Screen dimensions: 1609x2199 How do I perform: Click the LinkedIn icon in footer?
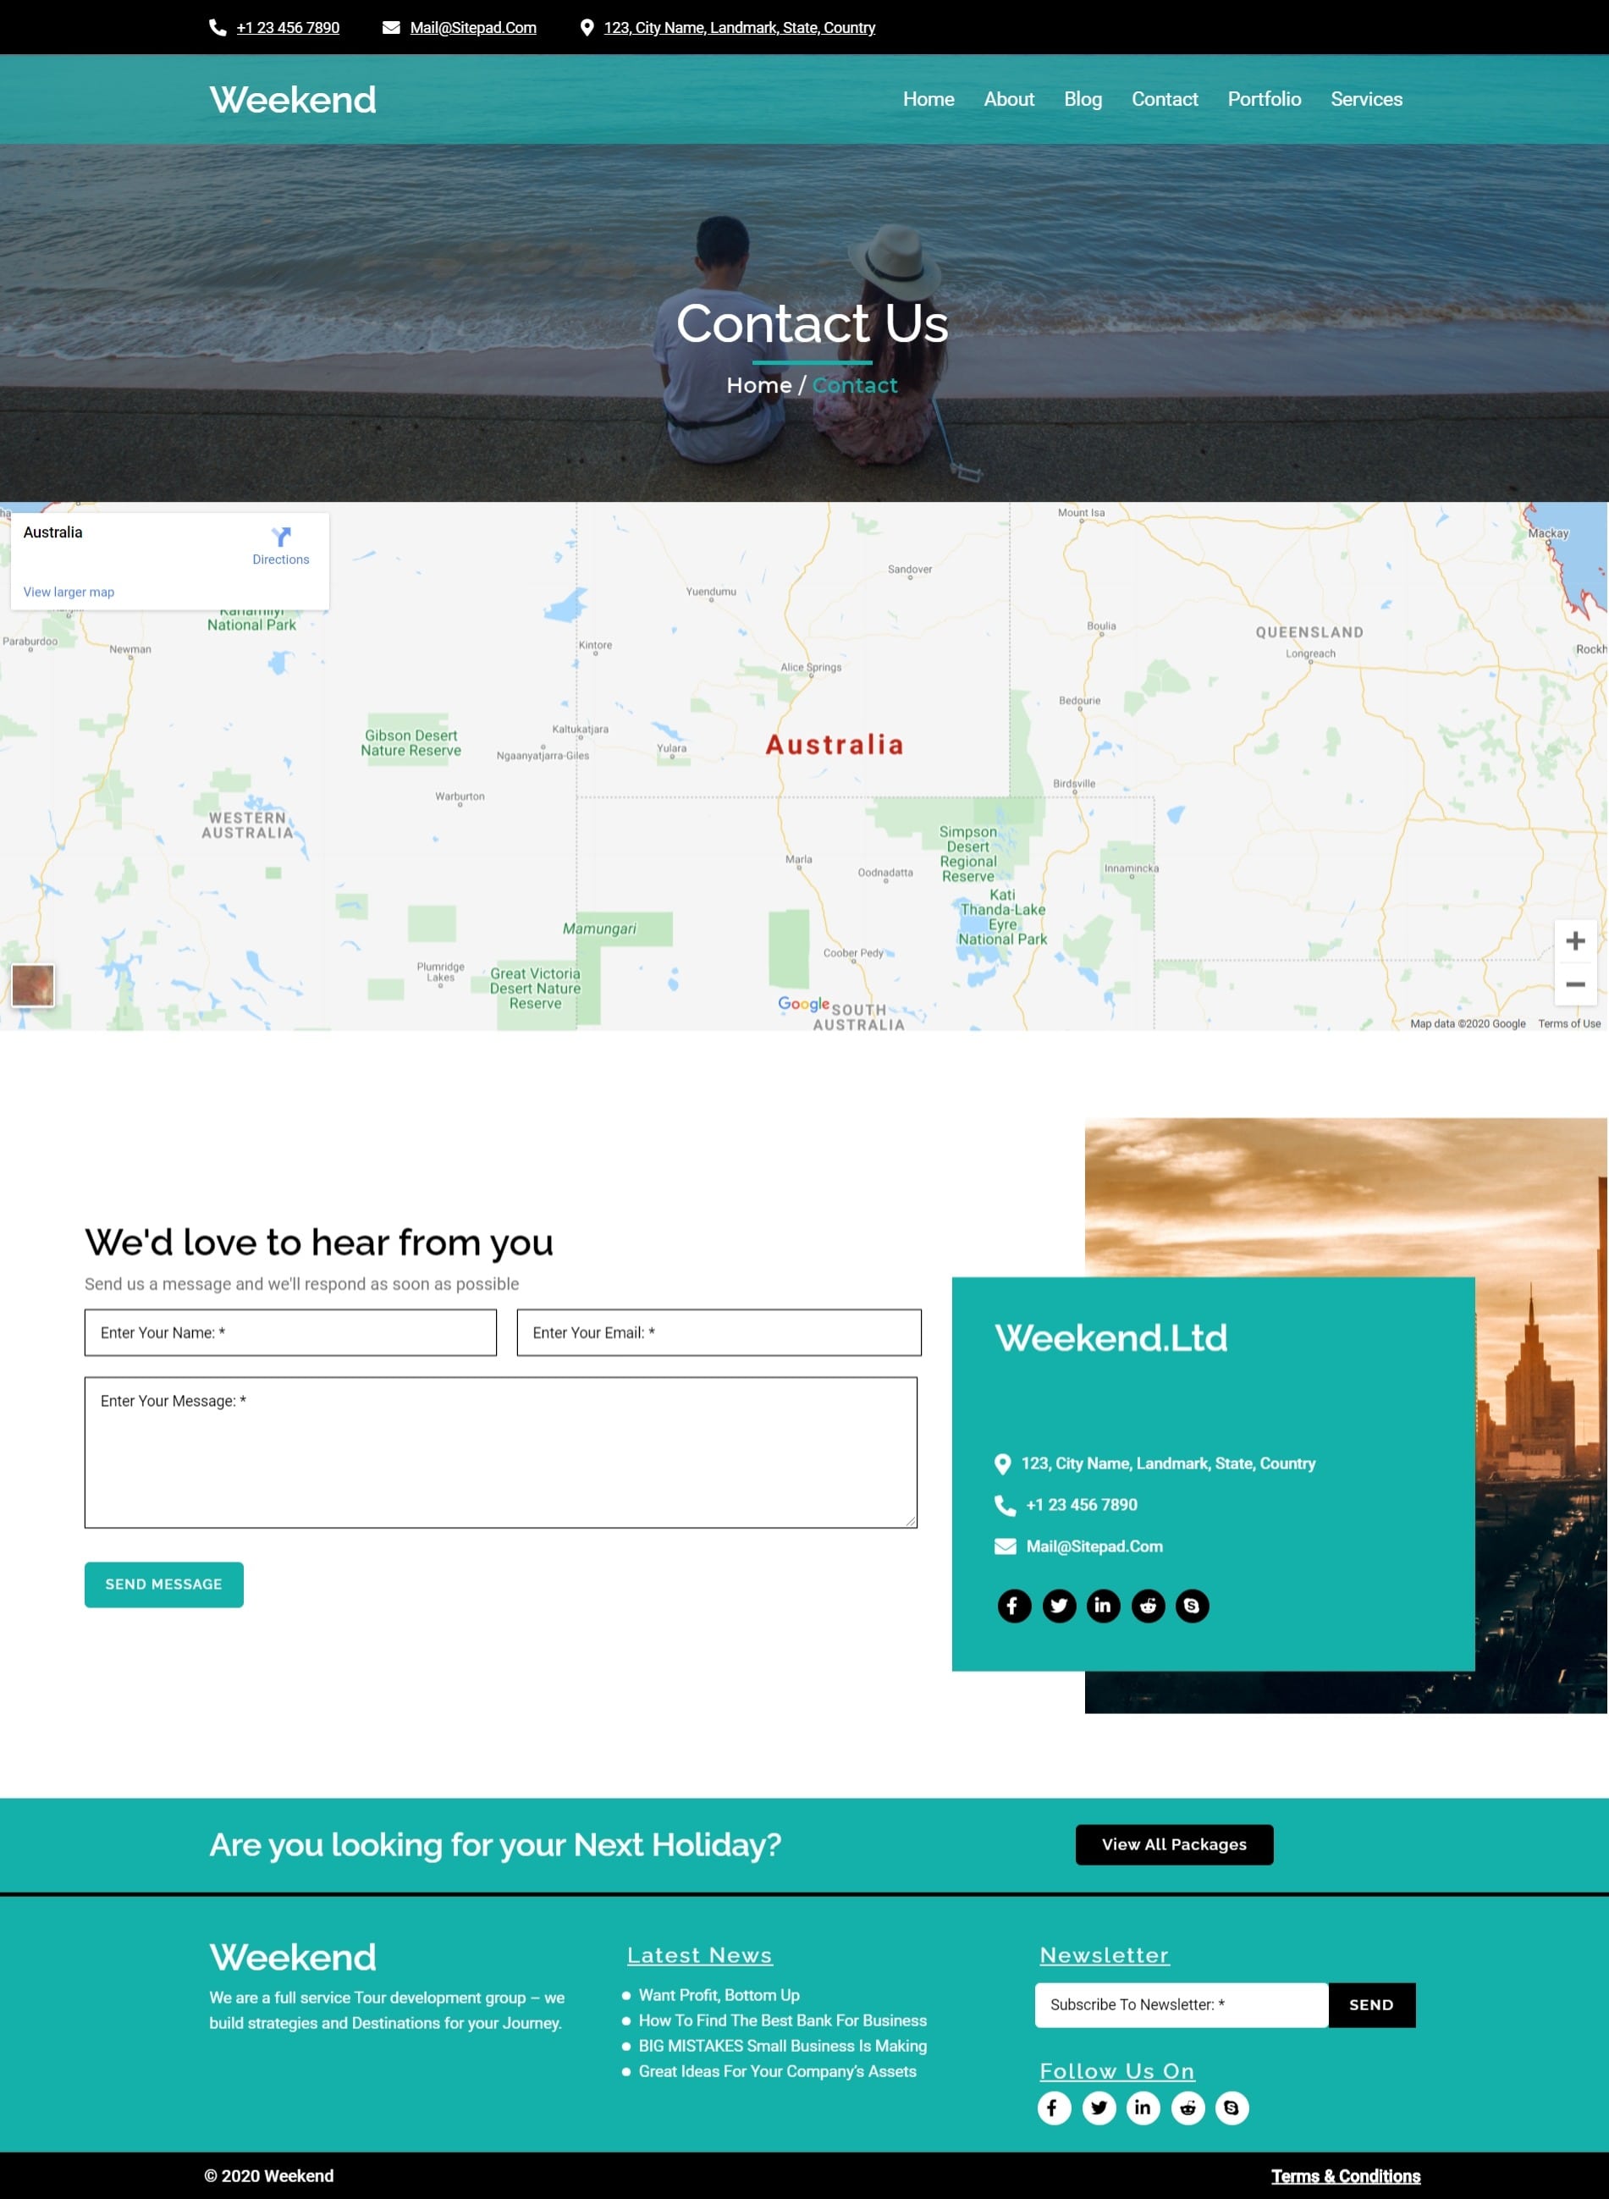tap(1143, 2108)
